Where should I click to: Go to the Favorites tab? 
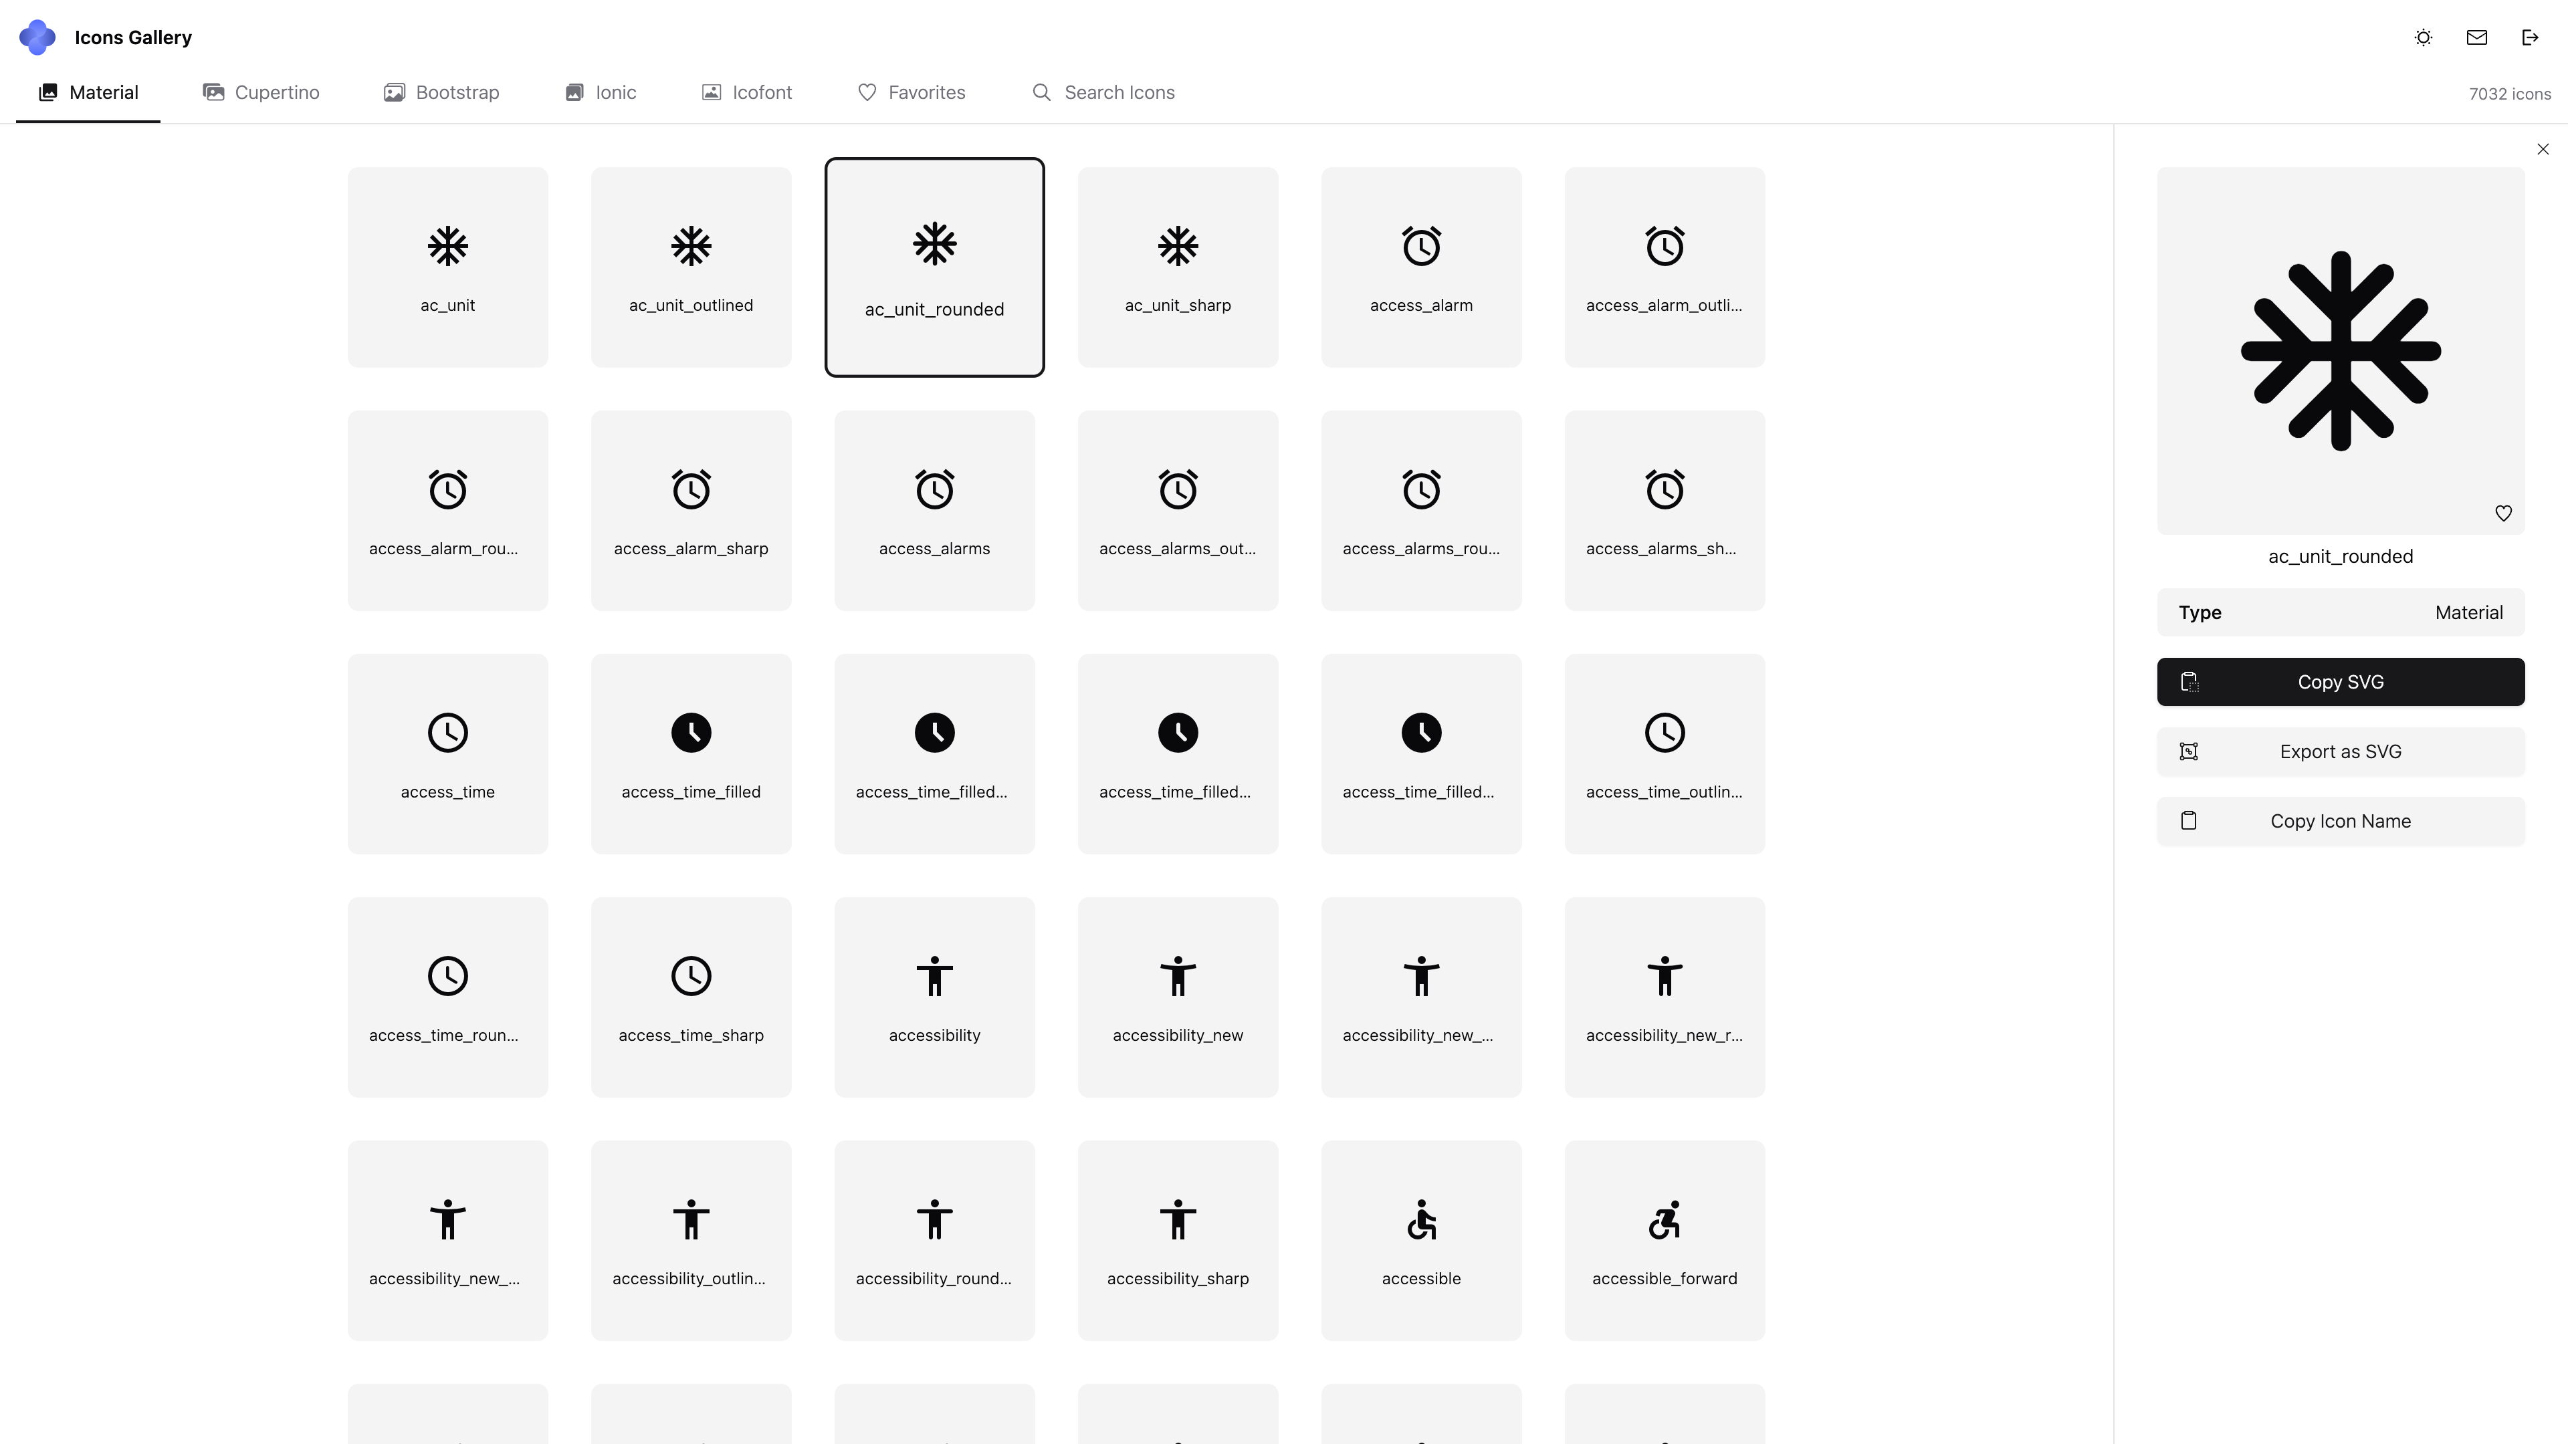(x=911, y=93)
